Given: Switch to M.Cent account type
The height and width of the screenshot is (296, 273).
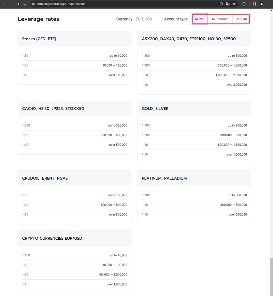Looking at the screenshot, I should (x=242, y=19).
